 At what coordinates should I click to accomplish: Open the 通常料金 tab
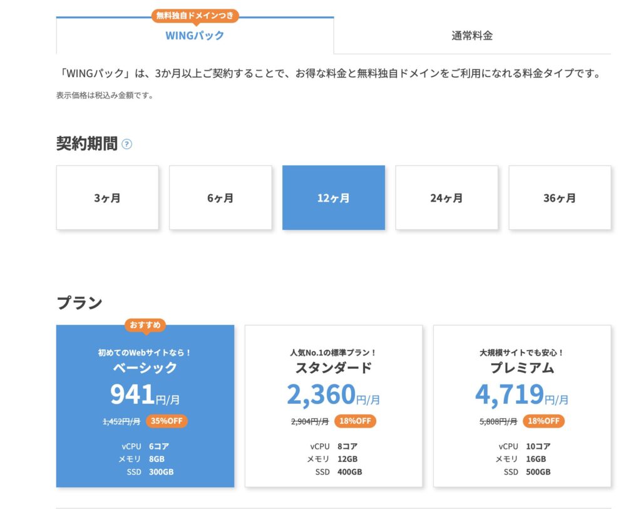click(472, 36)
